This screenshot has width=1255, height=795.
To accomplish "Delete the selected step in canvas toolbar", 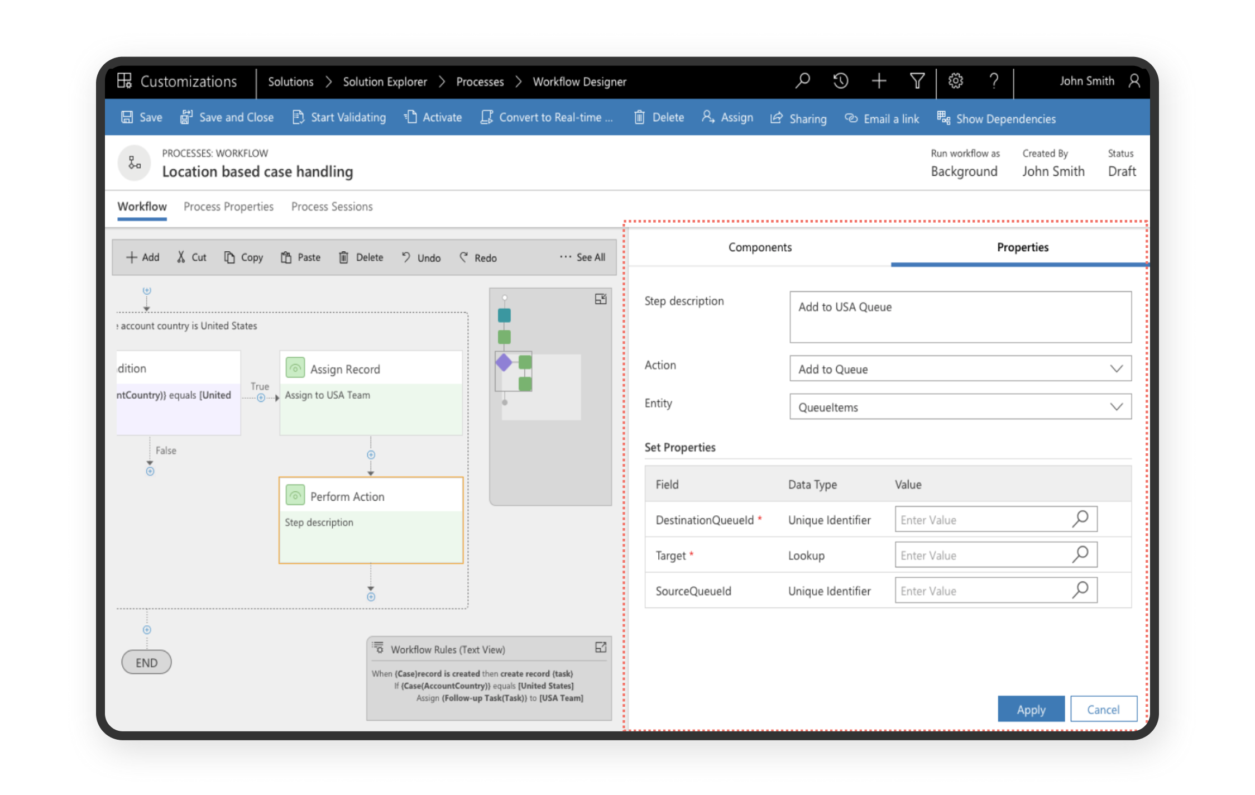I will [361, 257].
